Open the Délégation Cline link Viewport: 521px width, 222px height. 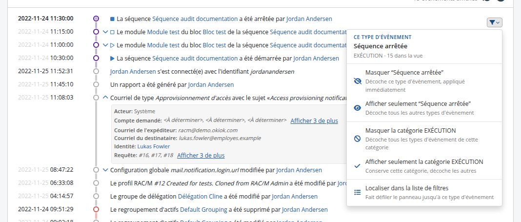click(x=200, y=197)
